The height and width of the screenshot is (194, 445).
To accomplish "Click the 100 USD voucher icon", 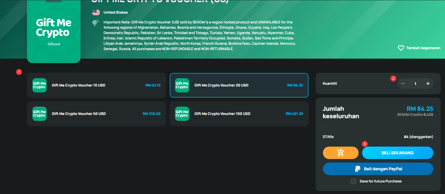I will pos(182,114).
